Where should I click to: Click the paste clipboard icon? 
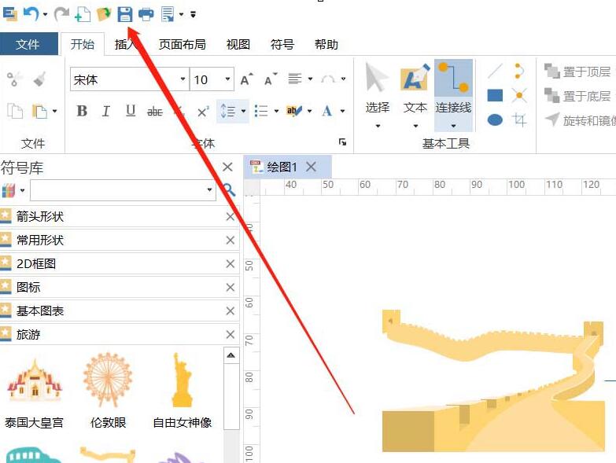[39, 111]
